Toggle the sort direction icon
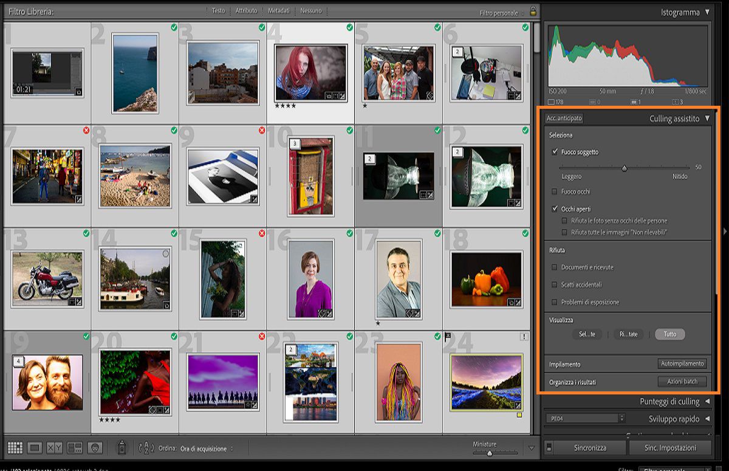 coord(148,449)
